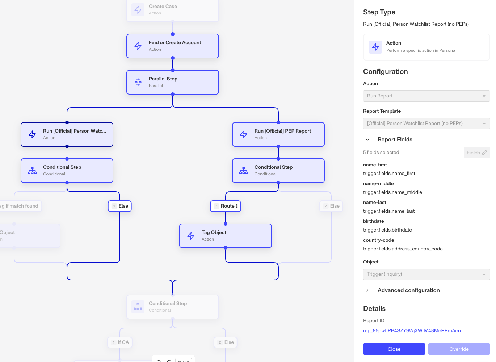Open the Report ID link
This screenshot has width=496, height=362.
pos(412,330)
